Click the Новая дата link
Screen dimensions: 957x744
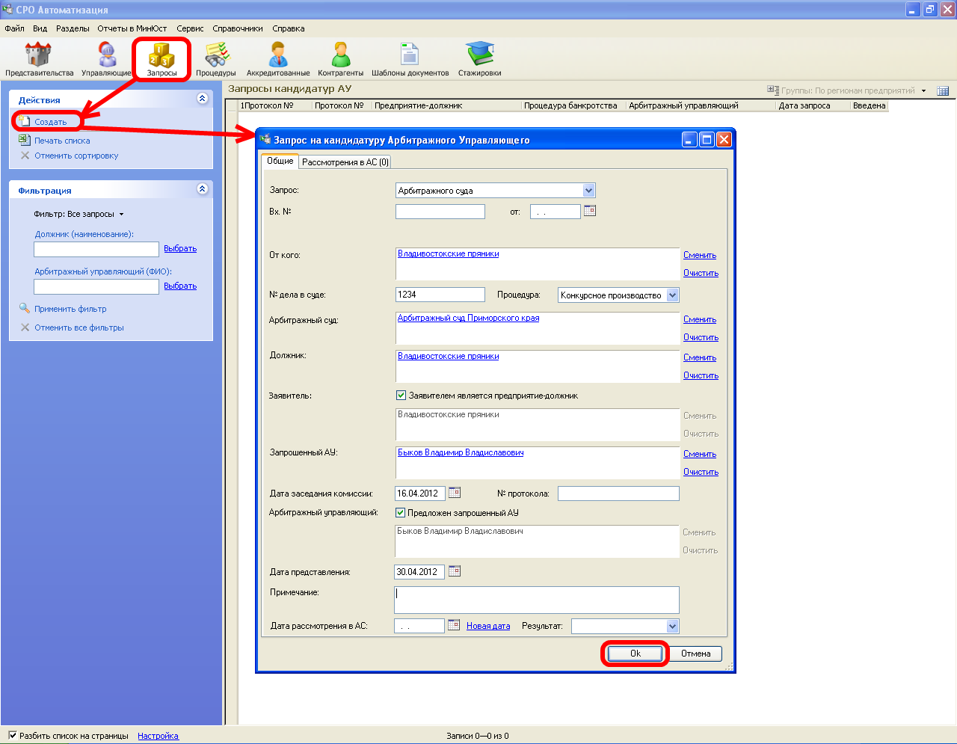(488, 627)
